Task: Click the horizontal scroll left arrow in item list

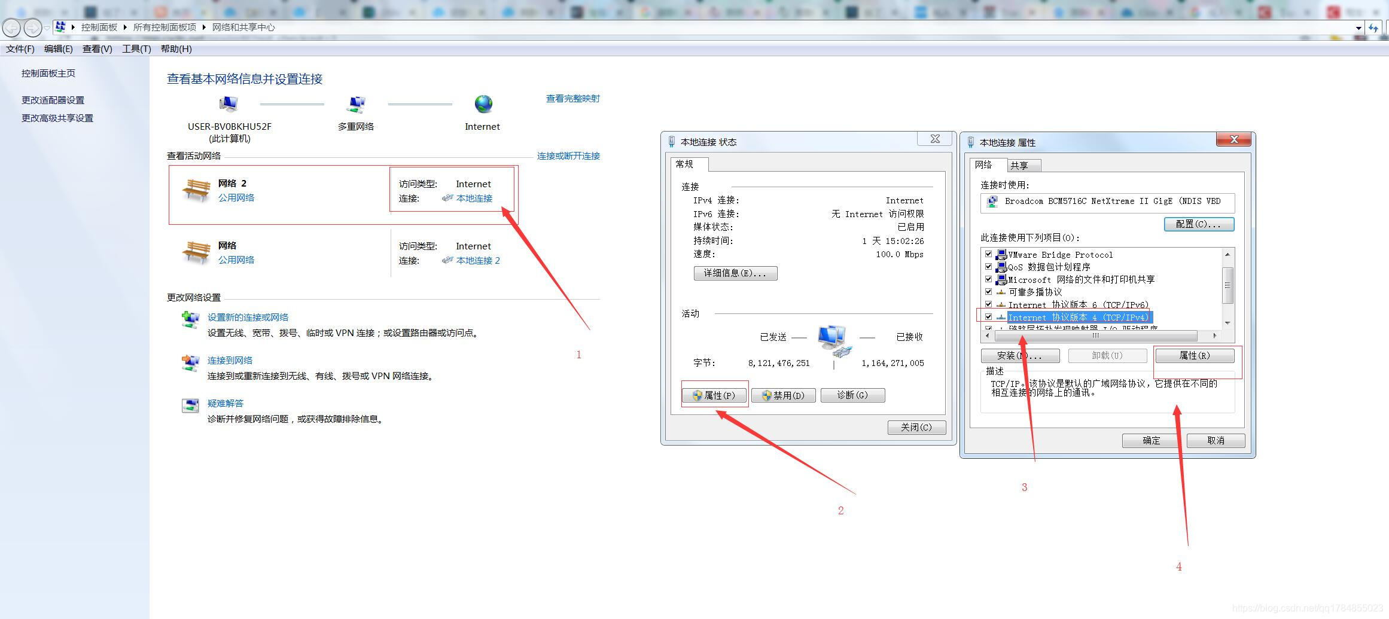Action: pyautogui.click(x=988, y=336)
